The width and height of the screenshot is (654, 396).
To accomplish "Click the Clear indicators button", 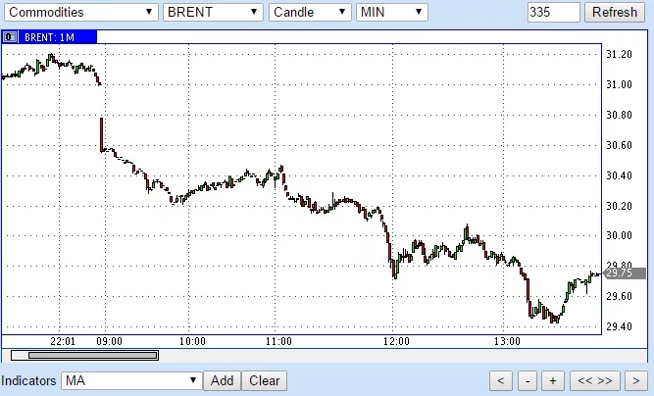I will click(x=265, y=380).
